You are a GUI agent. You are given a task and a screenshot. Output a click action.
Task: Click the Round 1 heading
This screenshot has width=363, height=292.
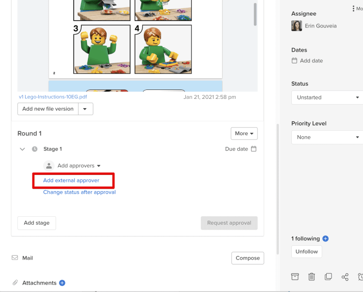pos(29,134)
